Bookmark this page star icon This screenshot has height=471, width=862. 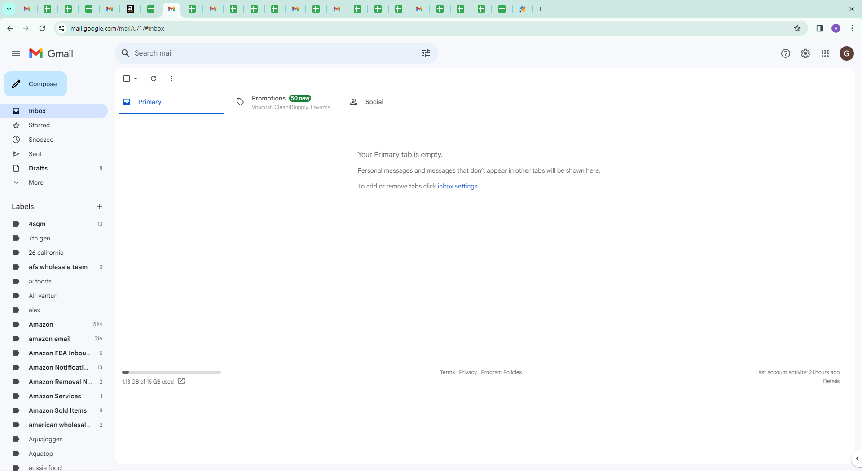pos(797,28)
